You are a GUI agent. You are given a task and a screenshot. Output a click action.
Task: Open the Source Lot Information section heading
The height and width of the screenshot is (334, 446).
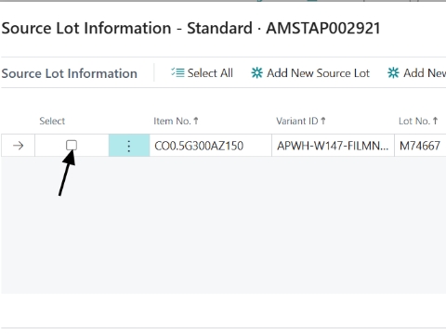coord(70,73)
